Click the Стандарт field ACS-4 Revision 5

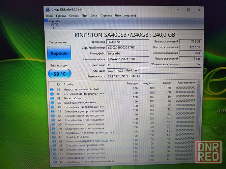(x=154, y=71)
